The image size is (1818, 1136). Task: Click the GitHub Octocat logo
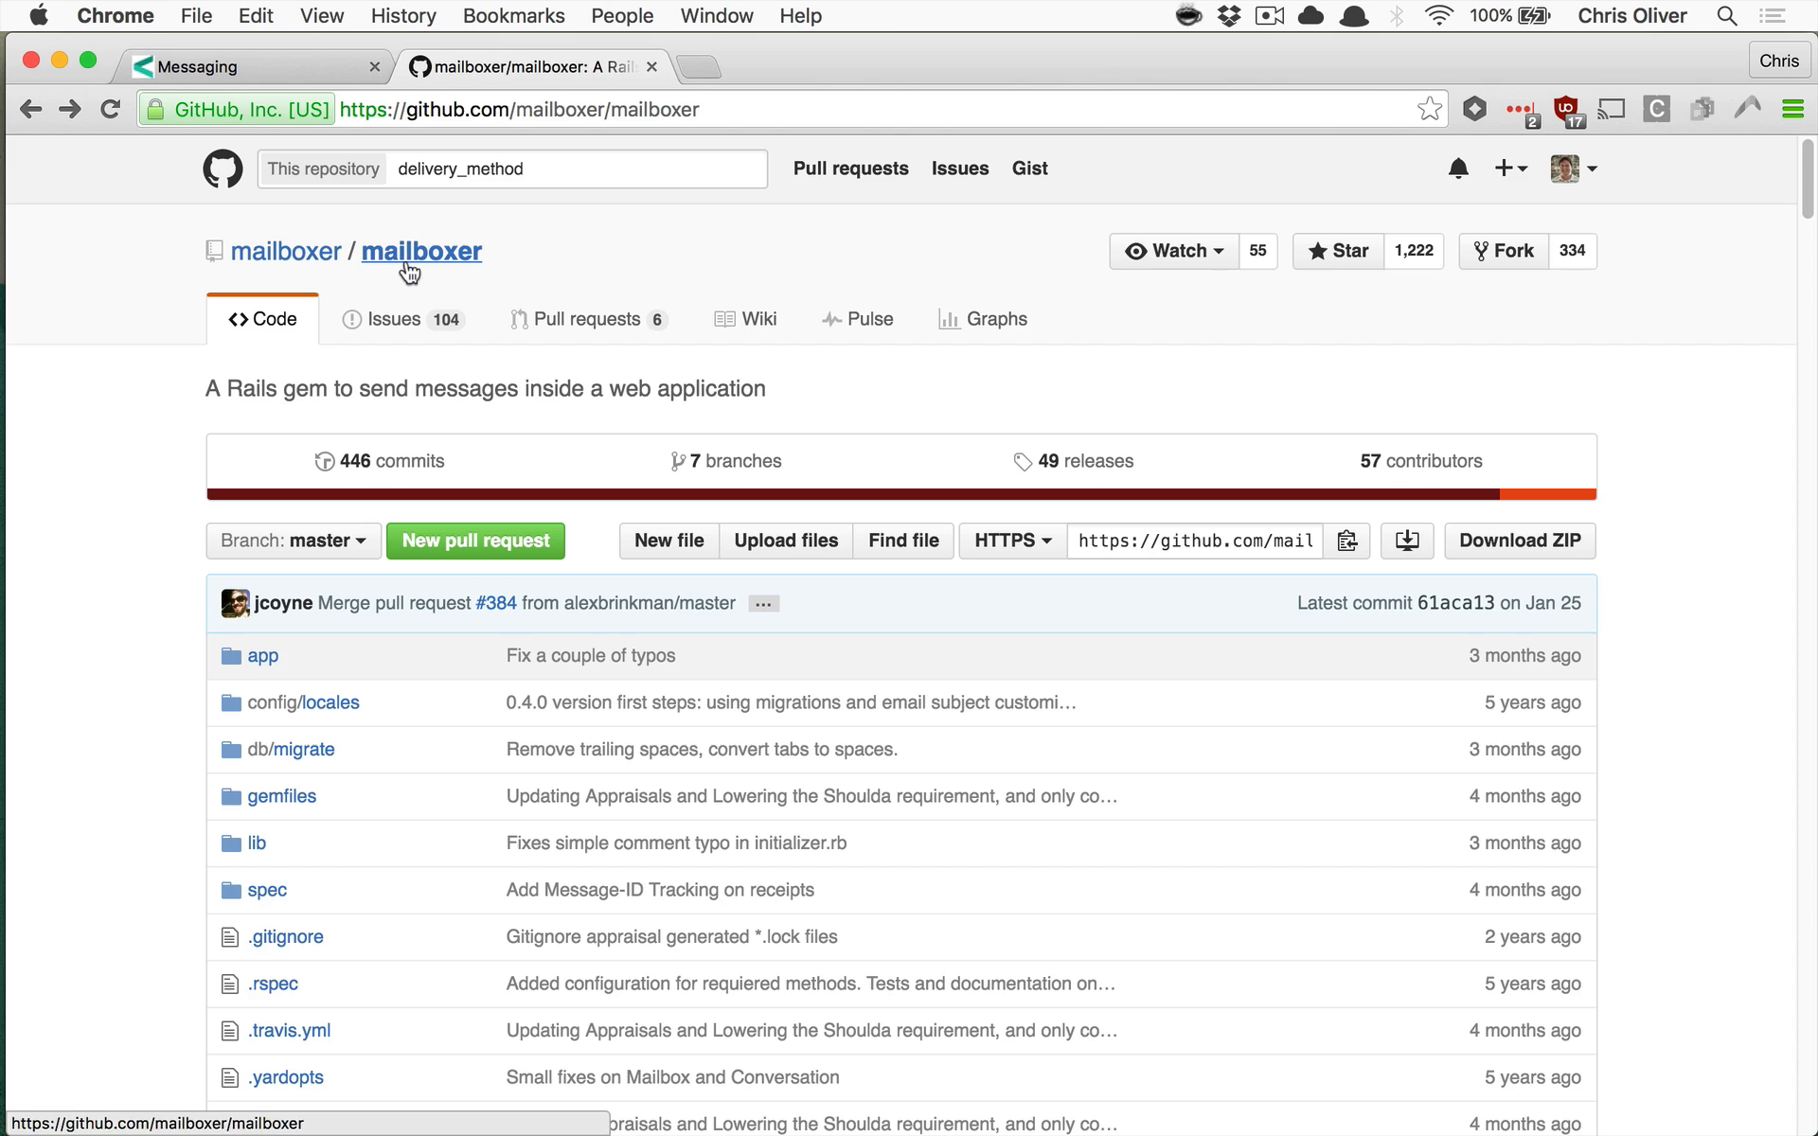point(223,169)
